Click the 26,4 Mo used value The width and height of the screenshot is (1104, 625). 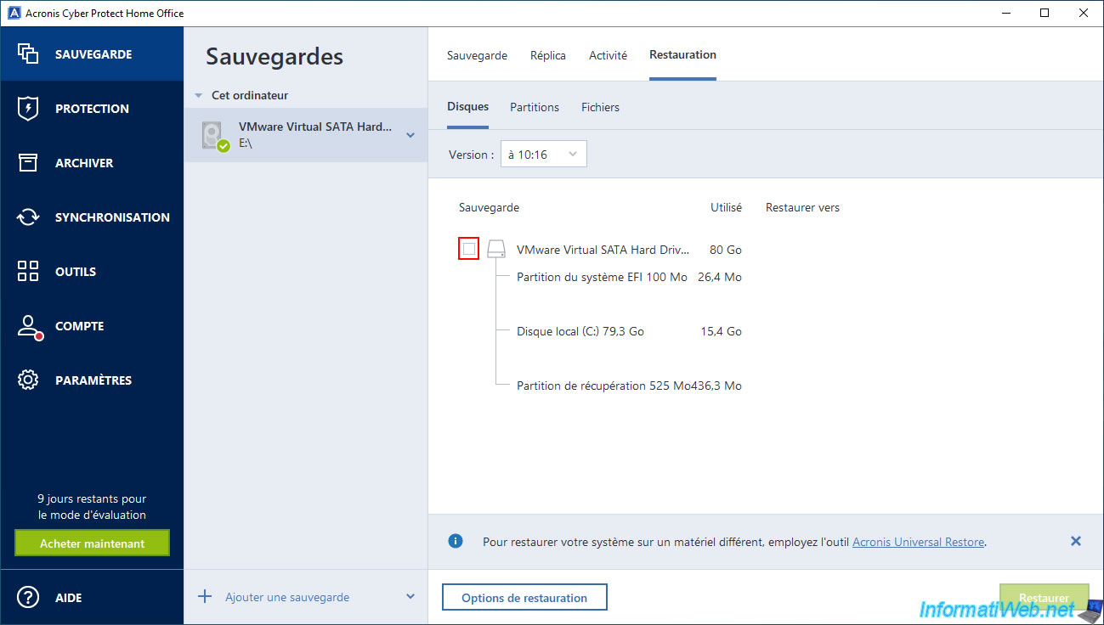[x=720, y=277]
